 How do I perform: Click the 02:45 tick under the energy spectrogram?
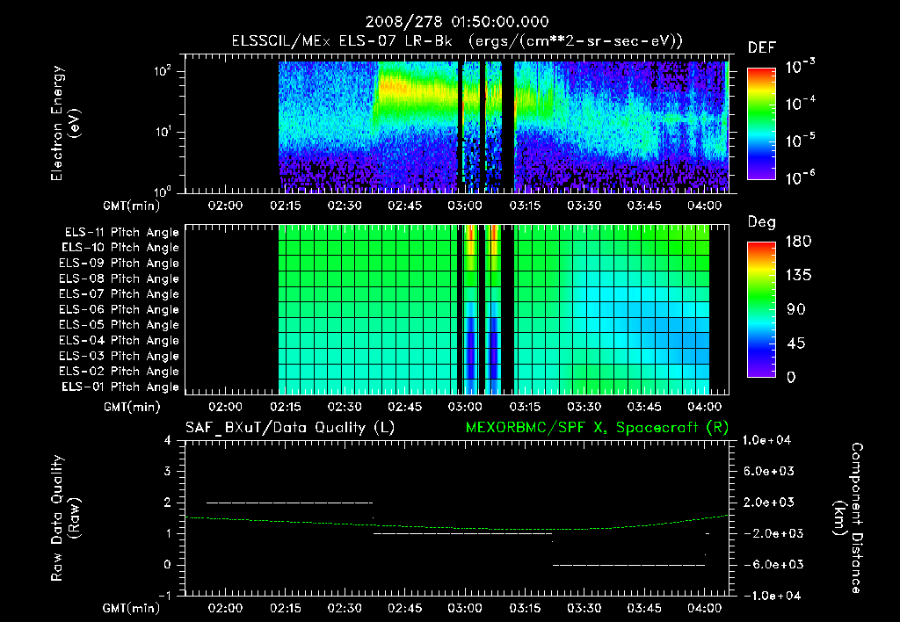click(x=404, y=206)
